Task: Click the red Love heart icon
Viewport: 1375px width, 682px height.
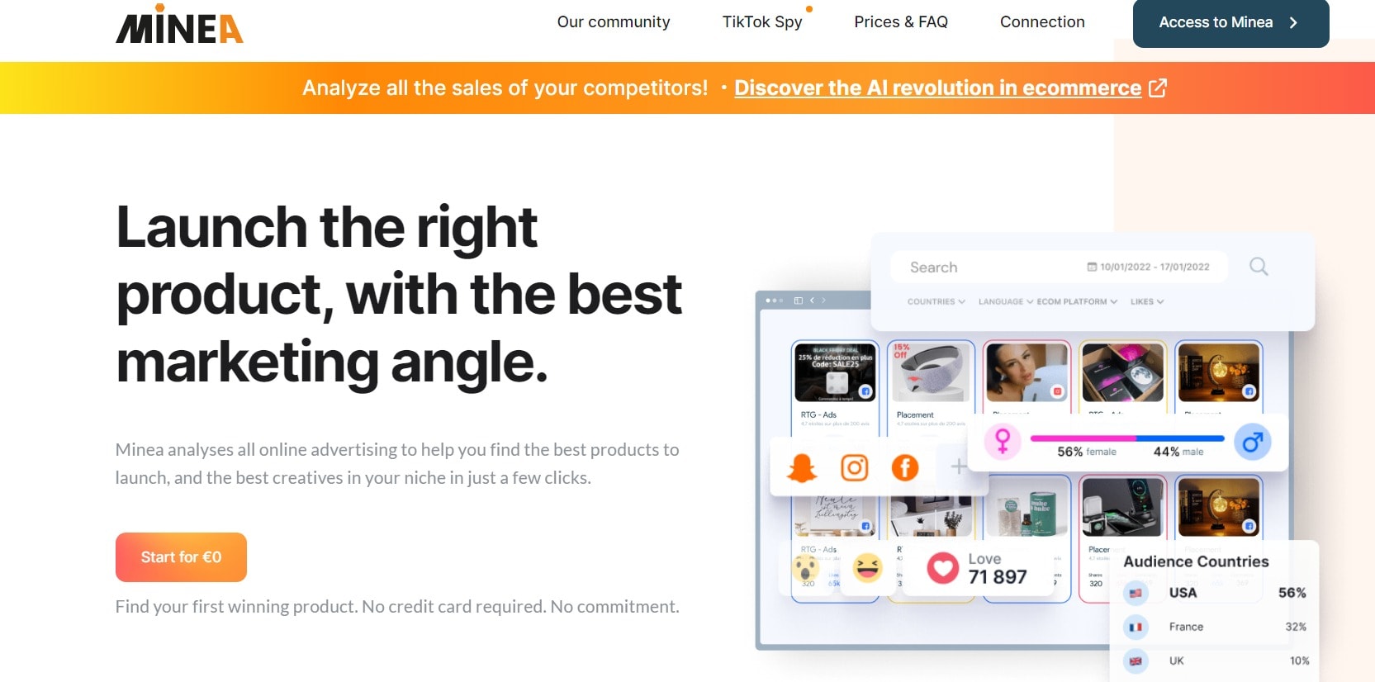Action: [x=942, y=568]
